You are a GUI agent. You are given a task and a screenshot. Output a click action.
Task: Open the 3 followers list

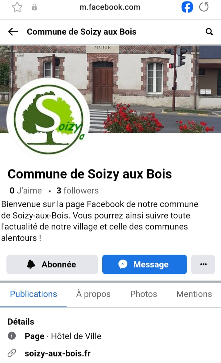point(78,191)
